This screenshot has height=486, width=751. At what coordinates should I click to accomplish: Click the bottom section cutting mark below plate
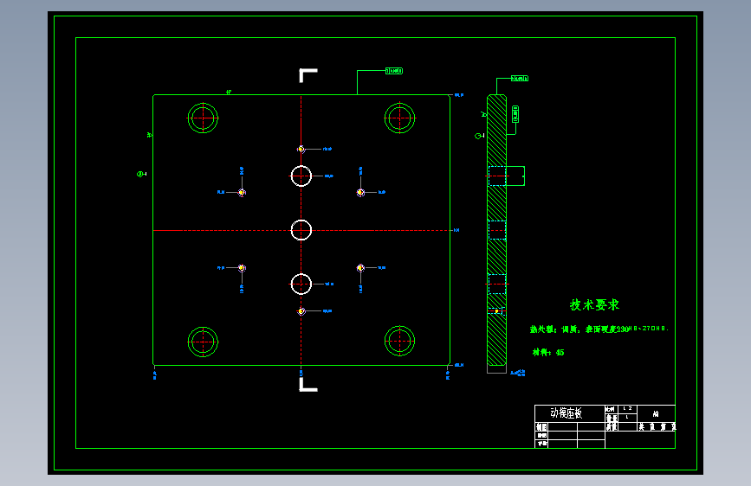coord(308,385)
